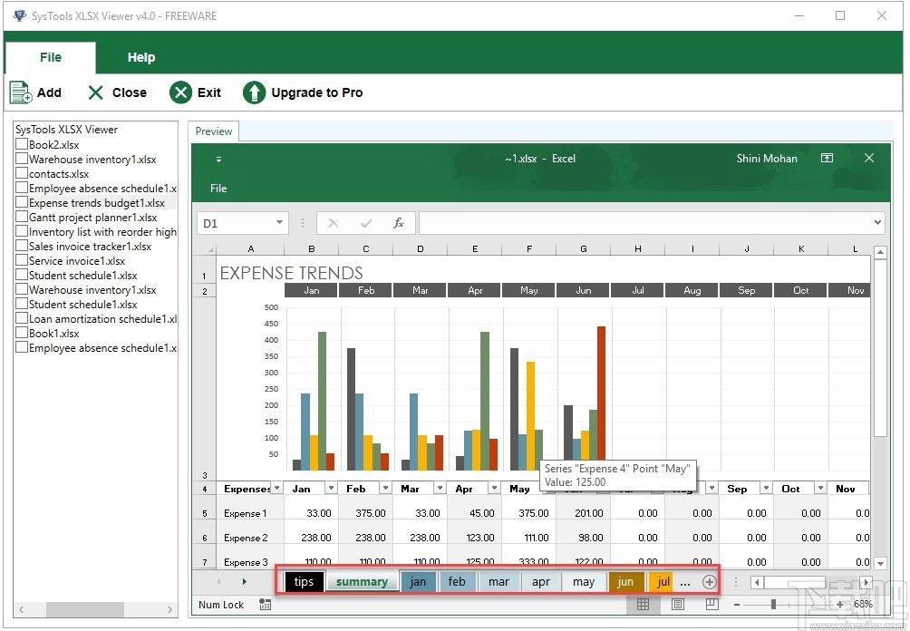Click the Upgrade to Pro arrow icon
Screen dimensions: 910x631
tap(255, 92)
